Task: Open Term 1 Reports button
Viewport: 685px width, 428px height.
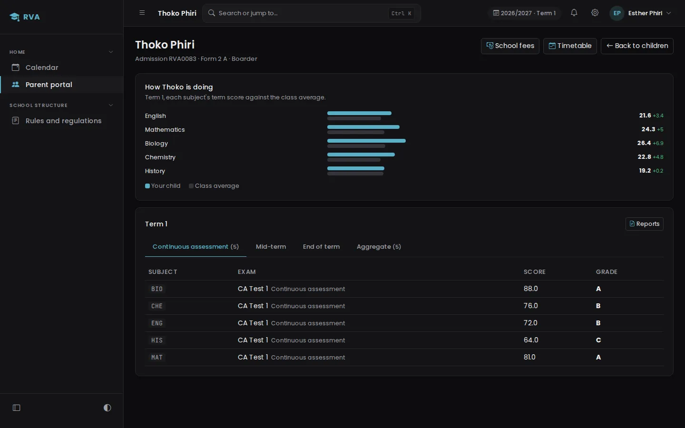Action: pyautogui.click(x=645, y=224)
